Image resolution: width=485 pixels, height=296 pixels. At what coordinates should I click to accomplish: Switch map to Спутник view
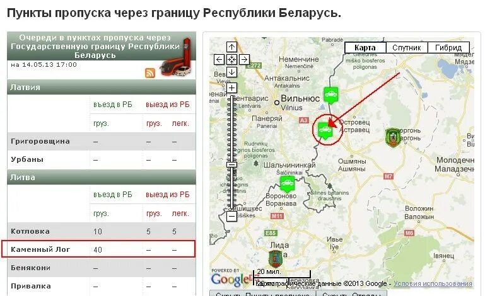point(407,48)
